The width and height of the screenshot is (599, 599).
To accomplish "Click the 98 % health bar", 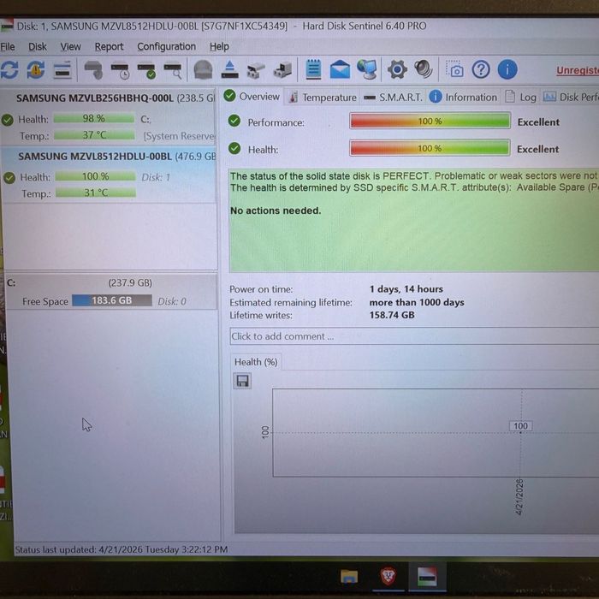I will [x=94, y=118].
